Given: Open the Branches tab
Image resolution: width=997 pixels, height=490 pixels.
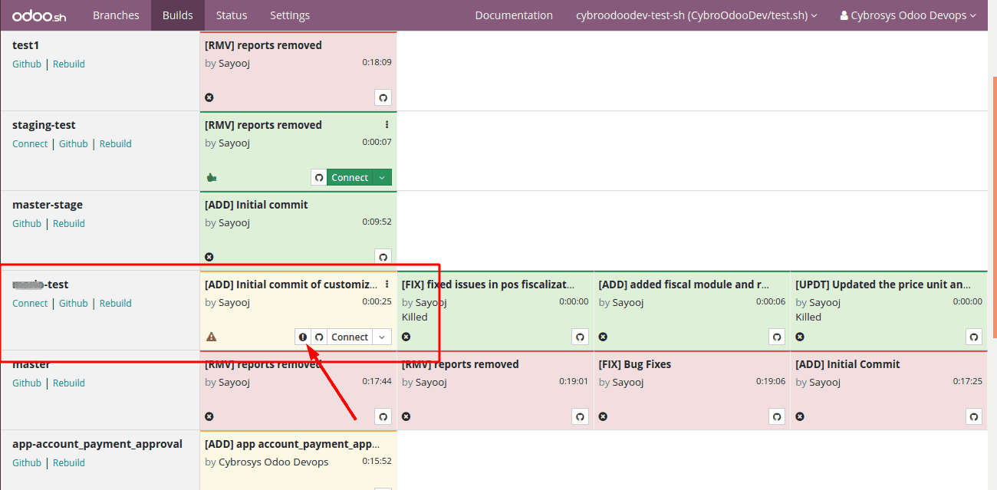Looking at the screenshot, I should (x=116, y=15).
